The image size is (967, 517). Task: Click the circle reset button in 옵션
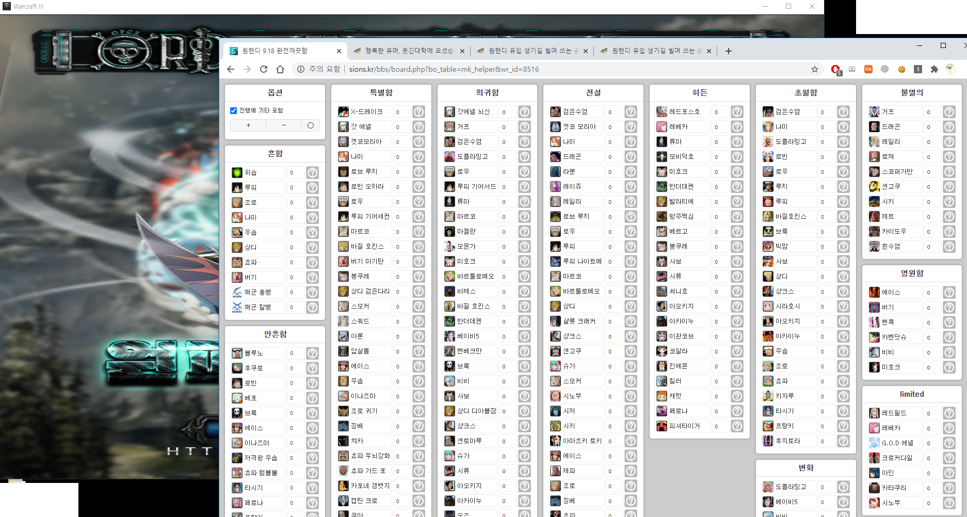pos(310,125)
